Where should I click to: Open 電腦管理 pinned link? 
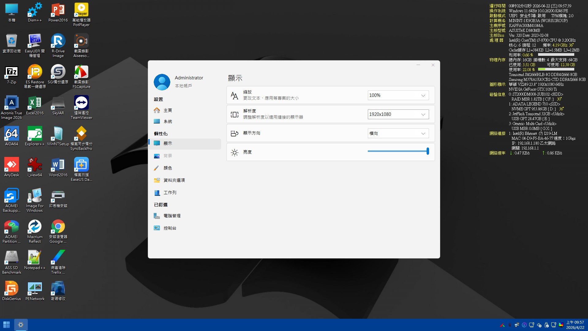pos(172,216)
